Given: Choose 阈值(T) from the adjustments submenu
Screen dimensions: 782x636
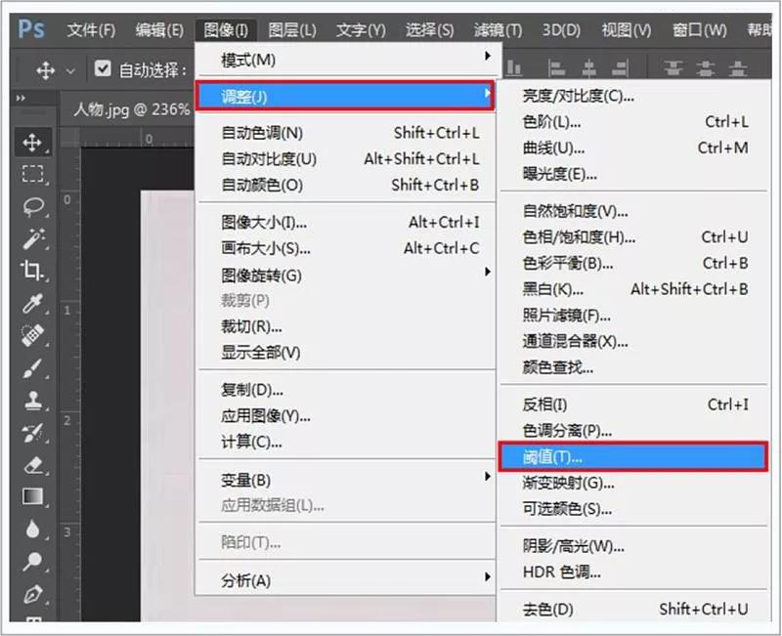Looking at the screenshot, I should click(557, 456).
